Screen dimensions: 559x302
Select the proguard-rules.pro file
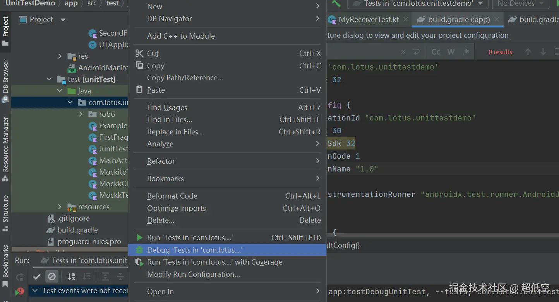pyautogui.click(x=89, y=242)
